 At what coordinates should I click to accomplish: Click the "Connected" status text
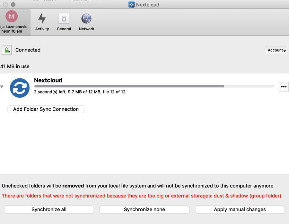pyautogui.click(x=28, y=50)
